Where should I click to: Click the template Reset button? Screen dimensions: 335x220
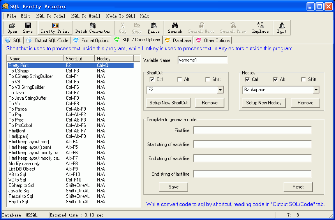298,187
